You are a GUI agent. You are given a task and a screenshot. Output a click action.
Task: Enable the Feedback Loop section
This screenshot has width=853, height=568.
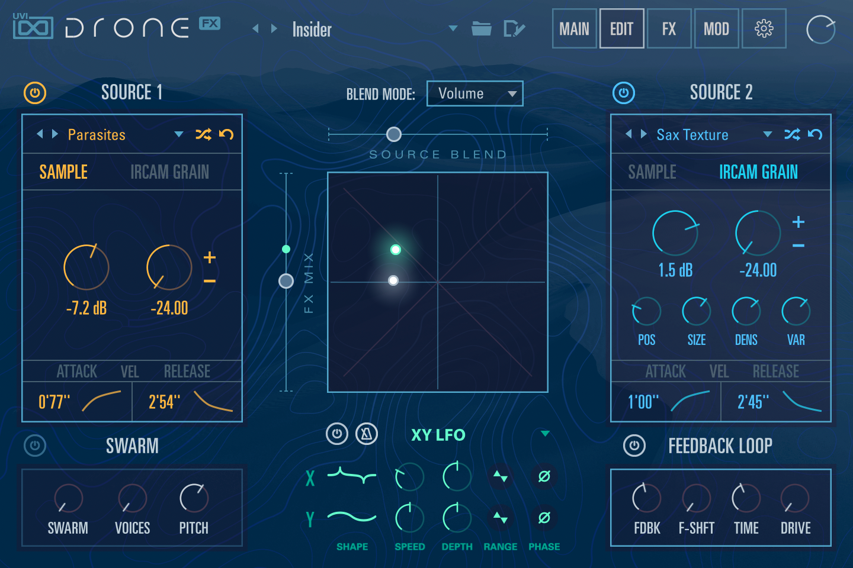point(634,446)
